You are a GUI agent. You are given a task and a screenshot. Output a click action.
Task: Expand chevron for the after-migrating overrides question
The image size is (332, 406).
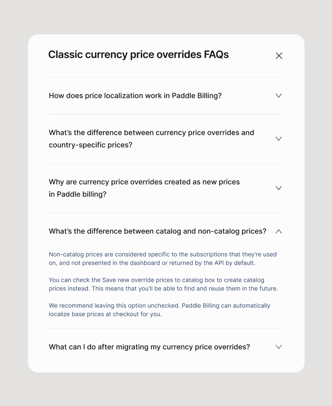pyautogui.click(x=278, y=347)
